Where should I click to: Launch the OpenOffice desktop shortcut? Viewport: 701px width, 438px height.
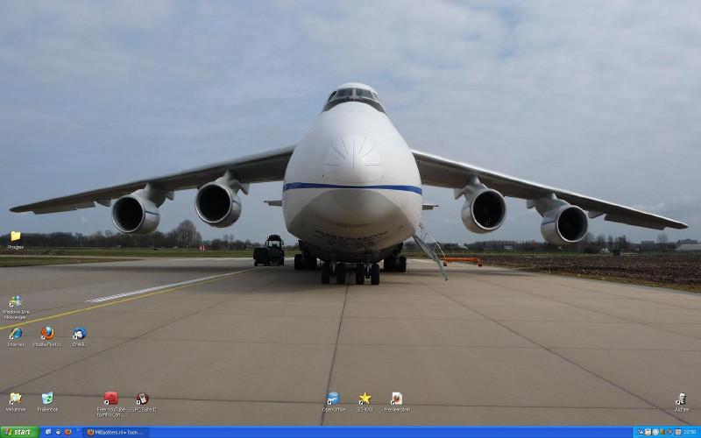click(x=333, y=399)
